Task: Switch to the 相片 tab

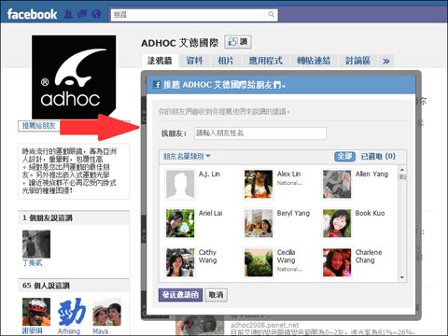Action: click(226, 61)
